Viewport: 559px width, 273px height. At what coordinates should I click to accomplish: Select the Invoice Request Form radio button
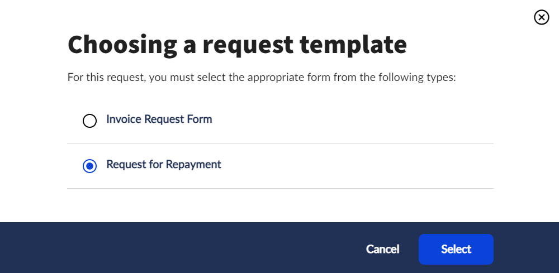coord(89,121)
